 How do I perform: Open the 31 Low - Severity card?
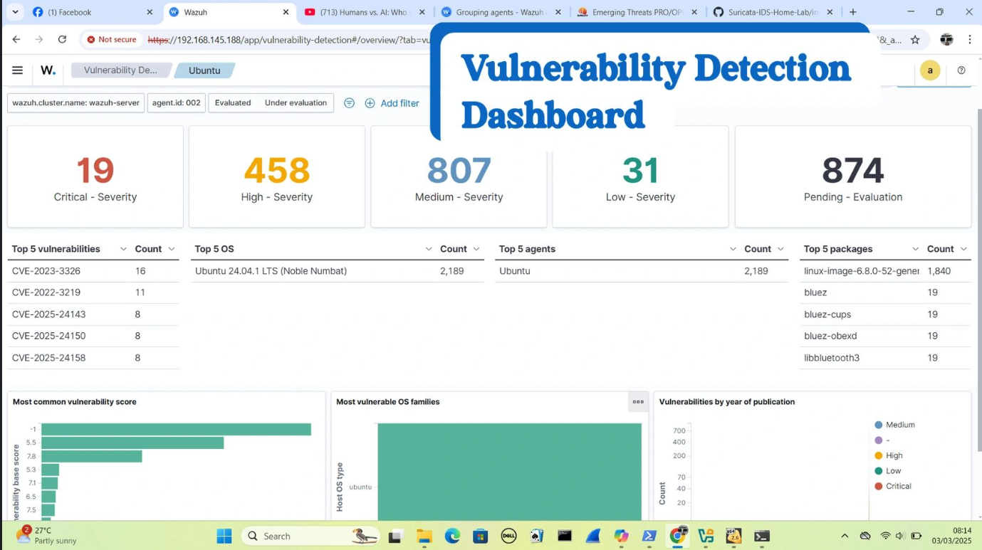point(640,177)
